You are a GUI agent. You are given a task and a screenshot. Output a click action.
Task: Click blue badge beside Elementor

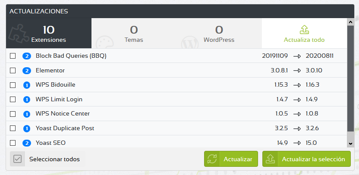click(27, 71)
